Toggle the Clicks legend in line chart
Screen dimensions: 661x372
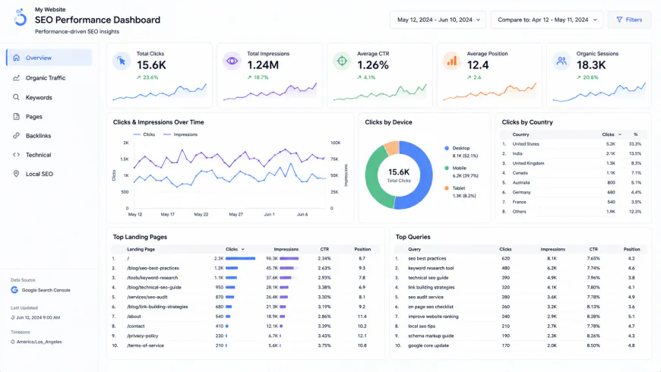click(144, 135)
